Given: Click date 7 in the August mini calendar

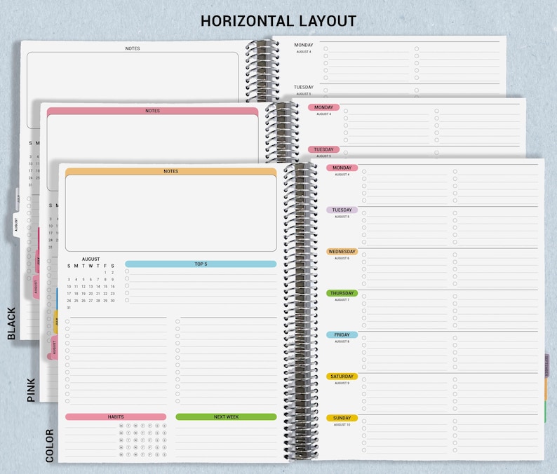Looking at the screenshot, I should 98,280.
